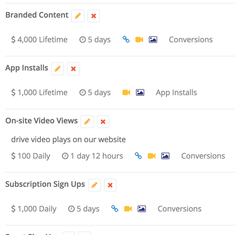Open the Branded Content title
The height and width of the screenshot is (235, 235).
pos(37,15)
